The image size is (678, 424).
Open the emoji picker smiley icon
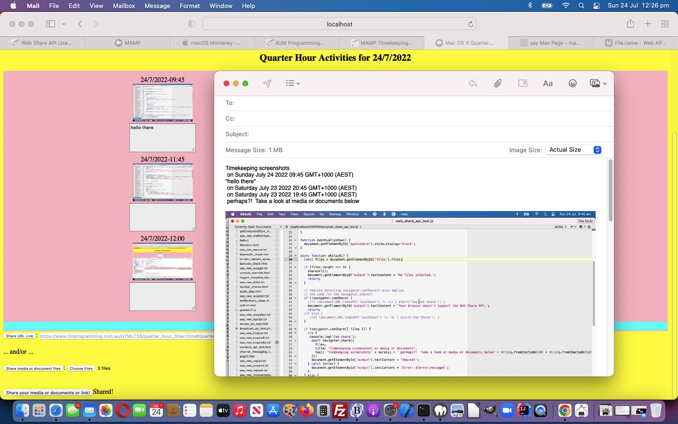[x=573, y=83]
